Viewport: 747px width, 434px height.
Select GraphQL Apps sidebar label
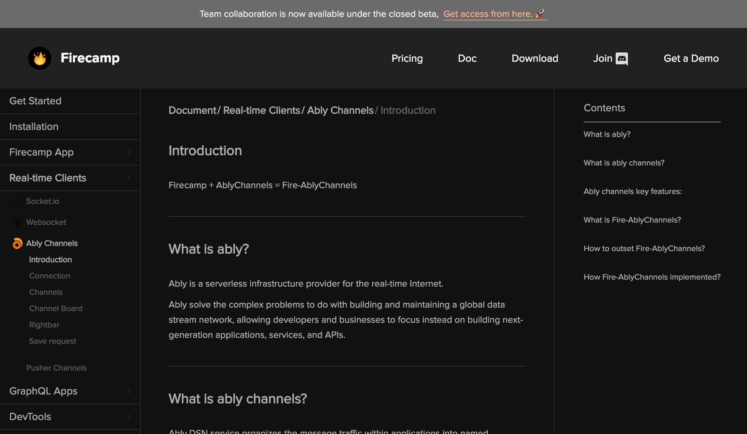pyautogui.click(x=43, y=391)
